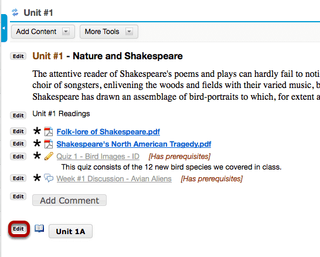The height and width of the screenshot is (257, 320).
Task: Click the highlighted Edit button for Unit 1A
Action: pyautogui.click(x=18, y=229)
